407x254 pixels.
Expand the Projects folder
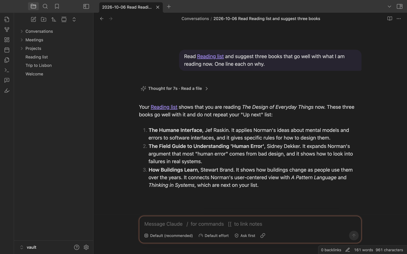(x=33, y=49)
